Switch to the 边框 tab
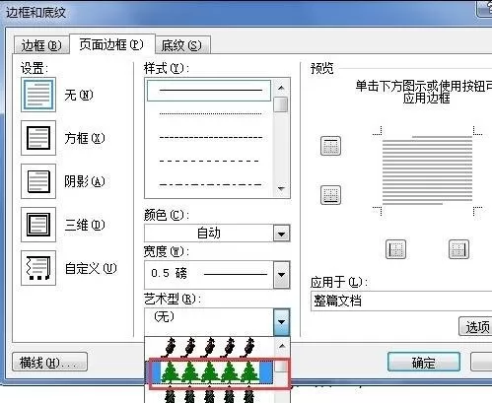 tap(41, 45)
